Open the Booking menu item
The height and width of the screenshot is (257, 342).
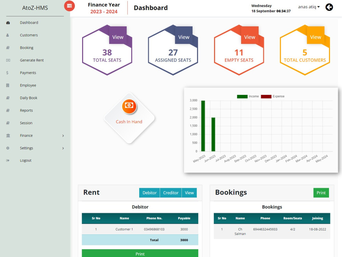27,48
